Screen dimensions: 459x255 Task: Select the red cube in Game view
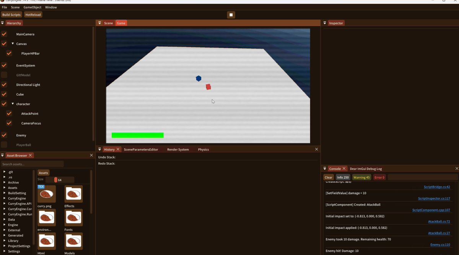pos(208,87)
